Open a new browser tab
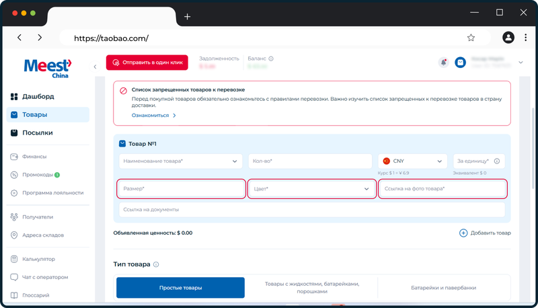The width and height of the screenshot is (538, 308). tap(188, 16)
